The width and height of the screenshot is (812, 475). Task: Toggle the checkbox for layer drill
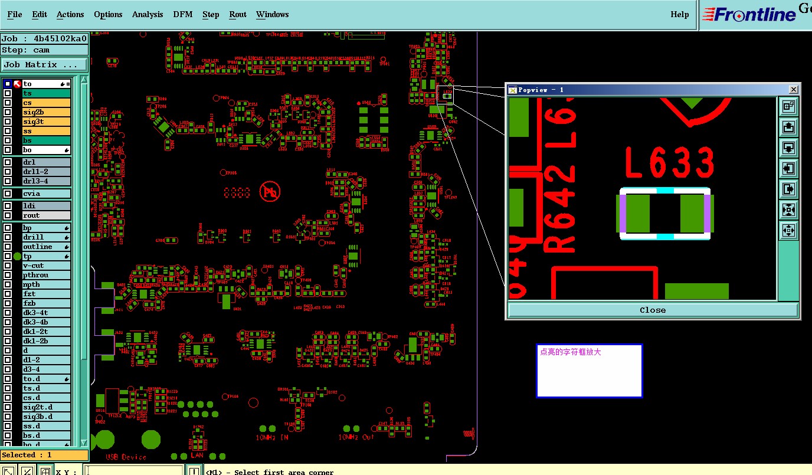coord(8,237)
